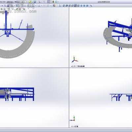Switch to the Dimetric view icon
Screen dimensions: 132x132
coord(87,6)
